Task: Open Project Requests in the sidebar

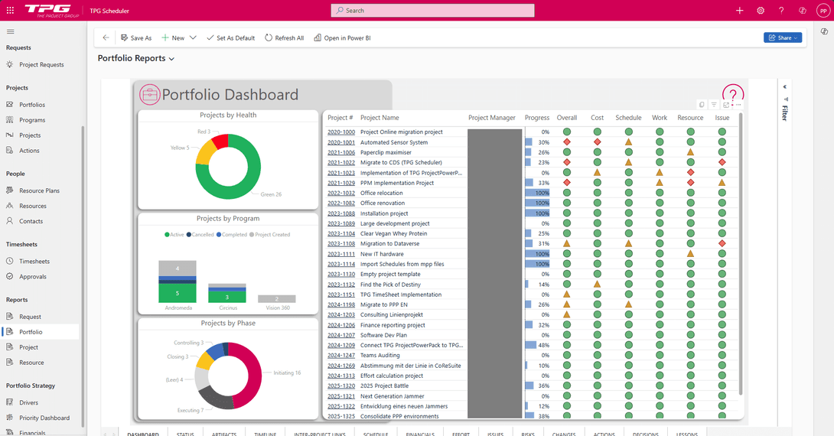Action: 41,64
